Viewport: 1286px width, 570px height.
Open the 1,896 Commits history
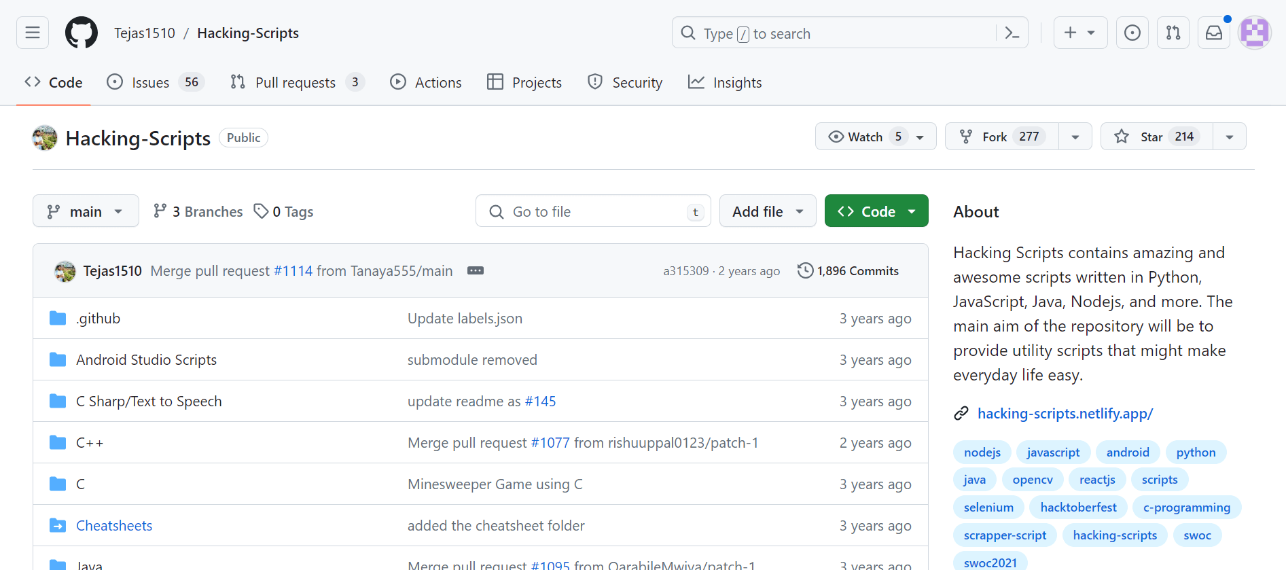pos(848,270)
